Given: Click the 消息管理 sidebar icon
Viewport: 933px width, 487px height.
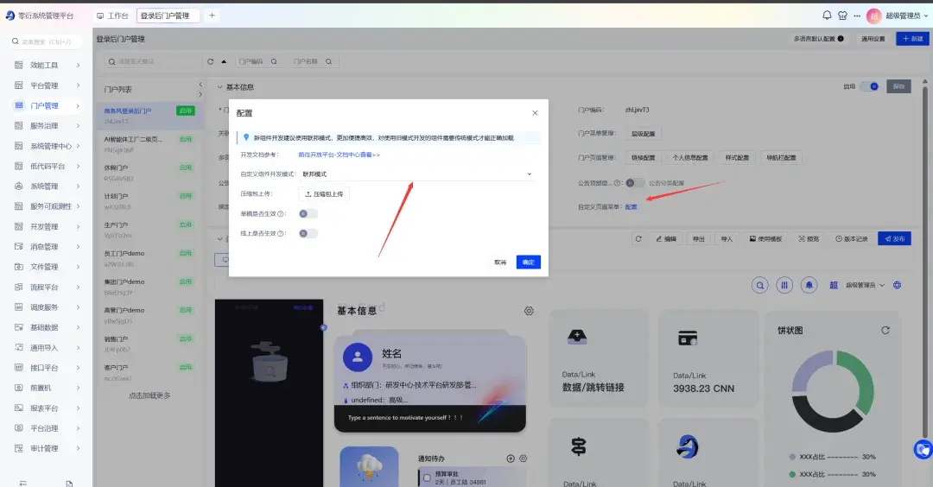Looking at the screenshot, I should click(x=18, y=246).
